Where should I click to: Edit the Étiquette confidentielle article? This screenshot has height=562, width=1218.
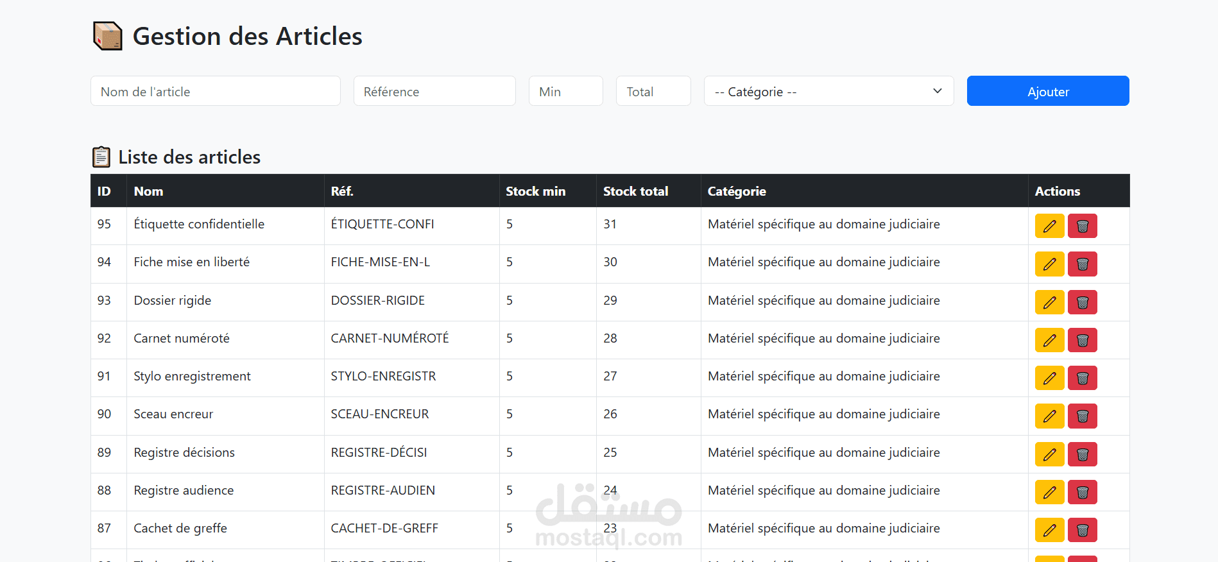click(1049, 226)
